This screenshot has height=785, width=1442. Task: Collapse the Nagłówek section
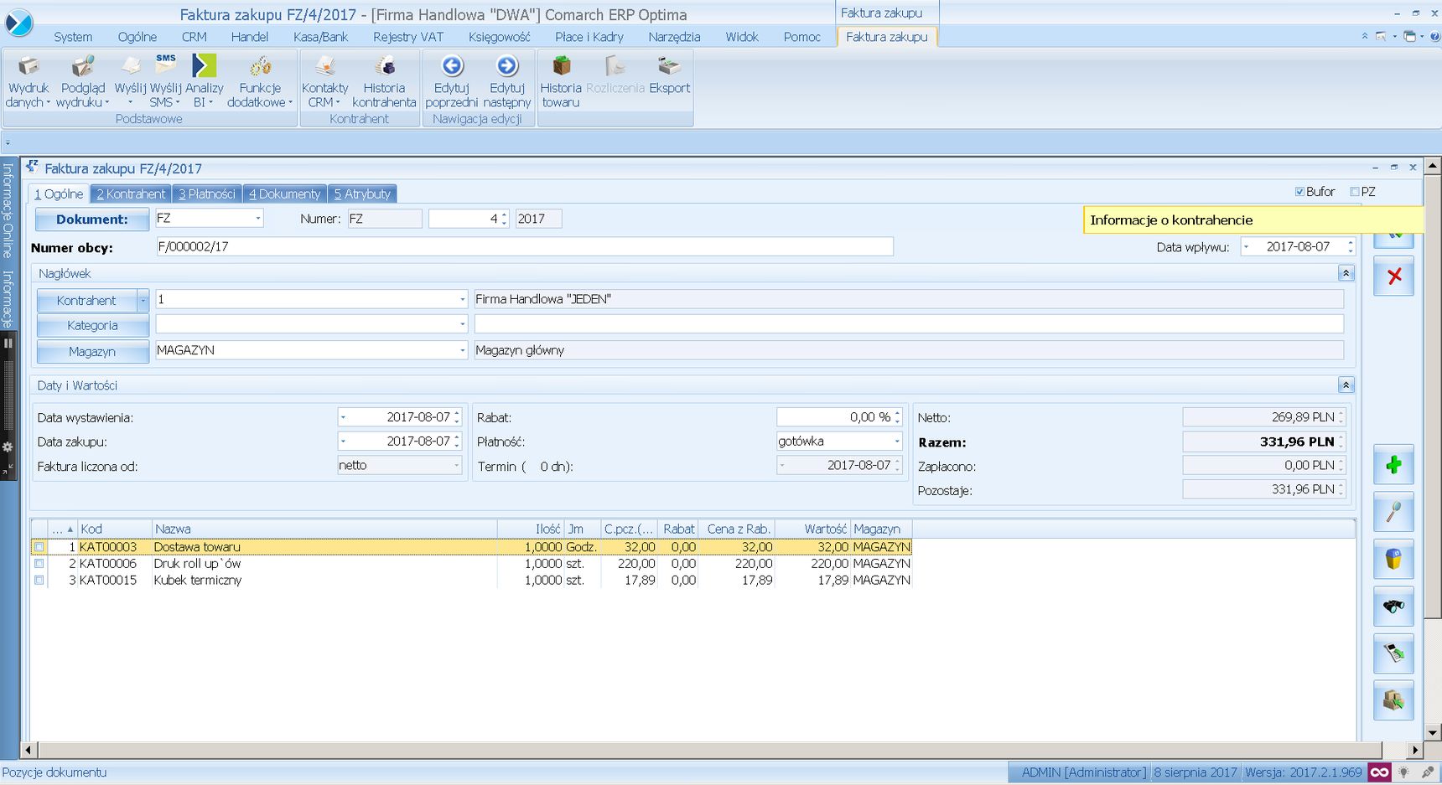(x=1346, y=273)
